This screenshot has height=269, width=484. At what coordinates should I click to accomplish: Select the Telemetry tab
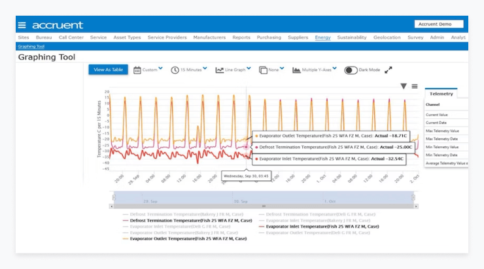[x=441, y=93]
